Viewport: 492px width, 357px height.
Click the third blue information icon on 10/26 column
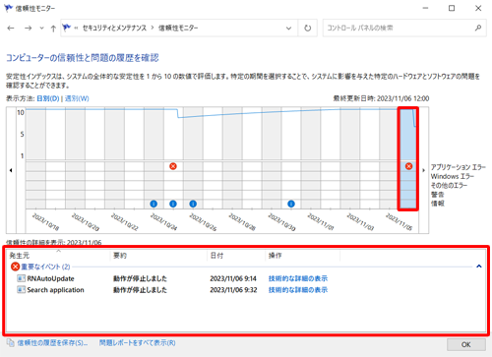click(x=193, y=204)
